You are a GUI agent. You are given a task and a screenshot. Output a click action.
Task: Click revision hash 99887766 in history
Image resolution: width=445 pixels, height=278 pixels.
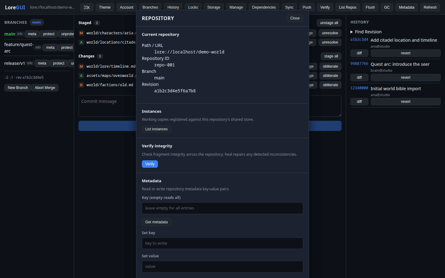pyautogui.click(x=359, y=64)
